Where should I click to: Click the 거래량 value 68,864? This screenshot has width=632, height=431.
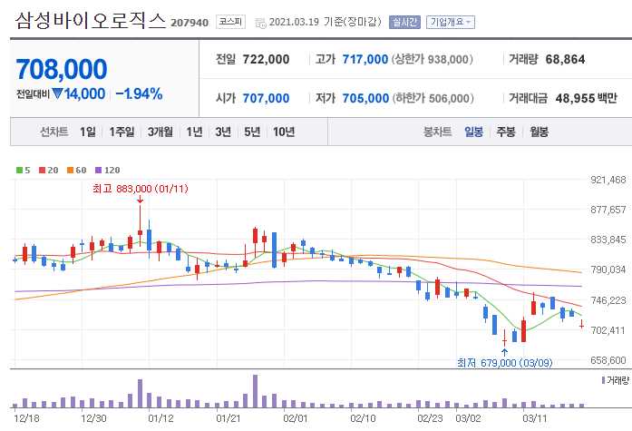[x=565, y=59]
